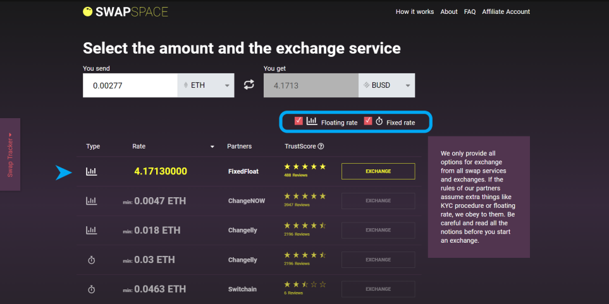Click the min 0.03 ETH rate text

[x=149, y=260]
